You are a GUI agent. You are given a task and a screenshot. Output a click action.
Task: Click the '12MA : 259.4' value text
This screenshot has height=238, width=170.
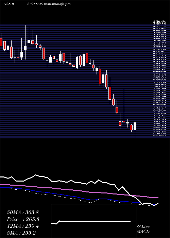pyautogui.click(x=23, y=226)
